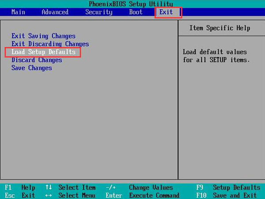Go to the Security tab
Image resolution: width=265 pixels, height=199 pixels.
98,12
